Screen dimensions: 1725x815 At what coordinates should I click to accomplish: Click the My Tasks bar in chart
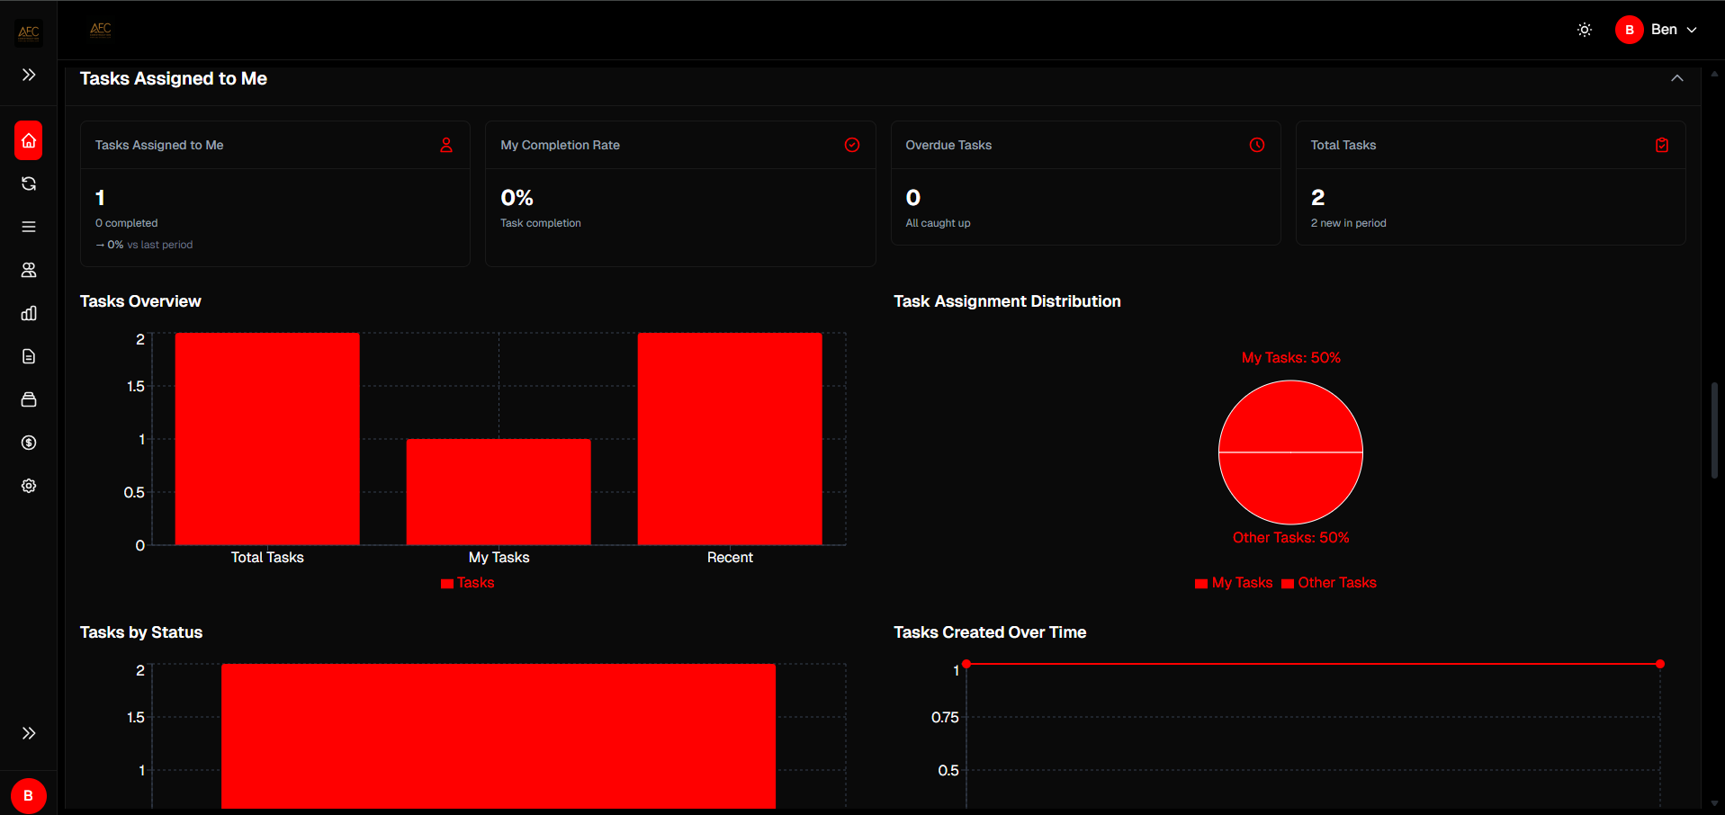[499, 492]
